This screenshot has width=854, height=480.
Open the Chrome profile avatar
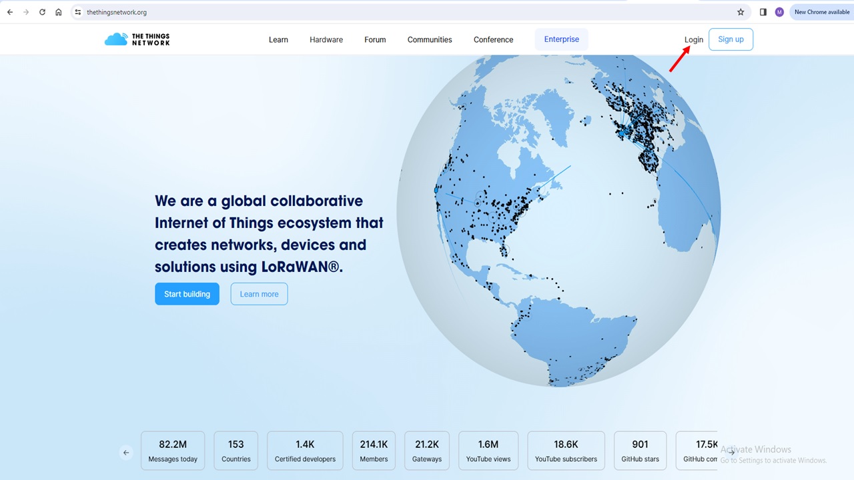tap(779, 12)
